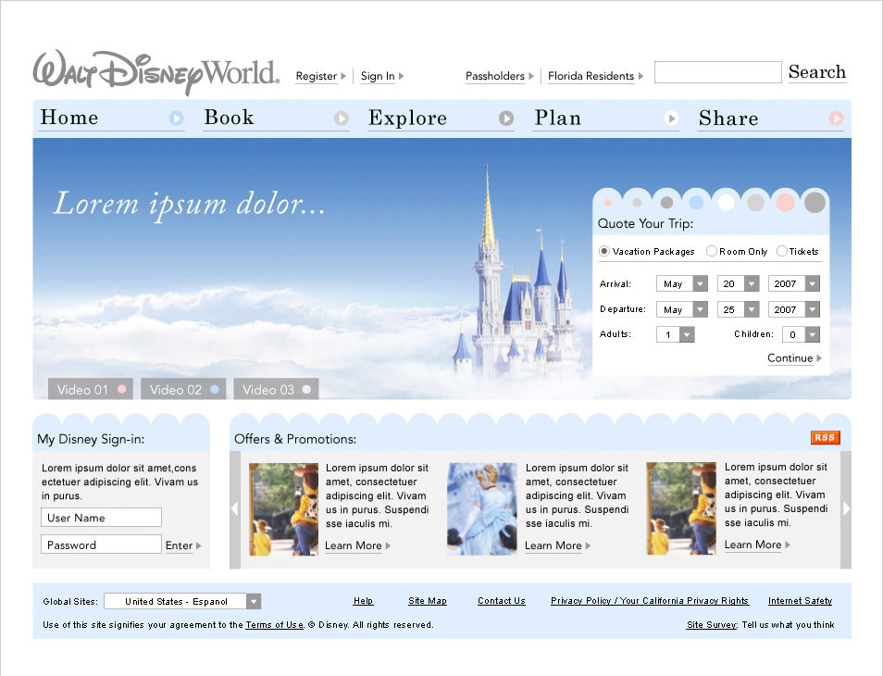Open the Arrival day dropdown
Screen dimensions: 883x676
(739, 283)
